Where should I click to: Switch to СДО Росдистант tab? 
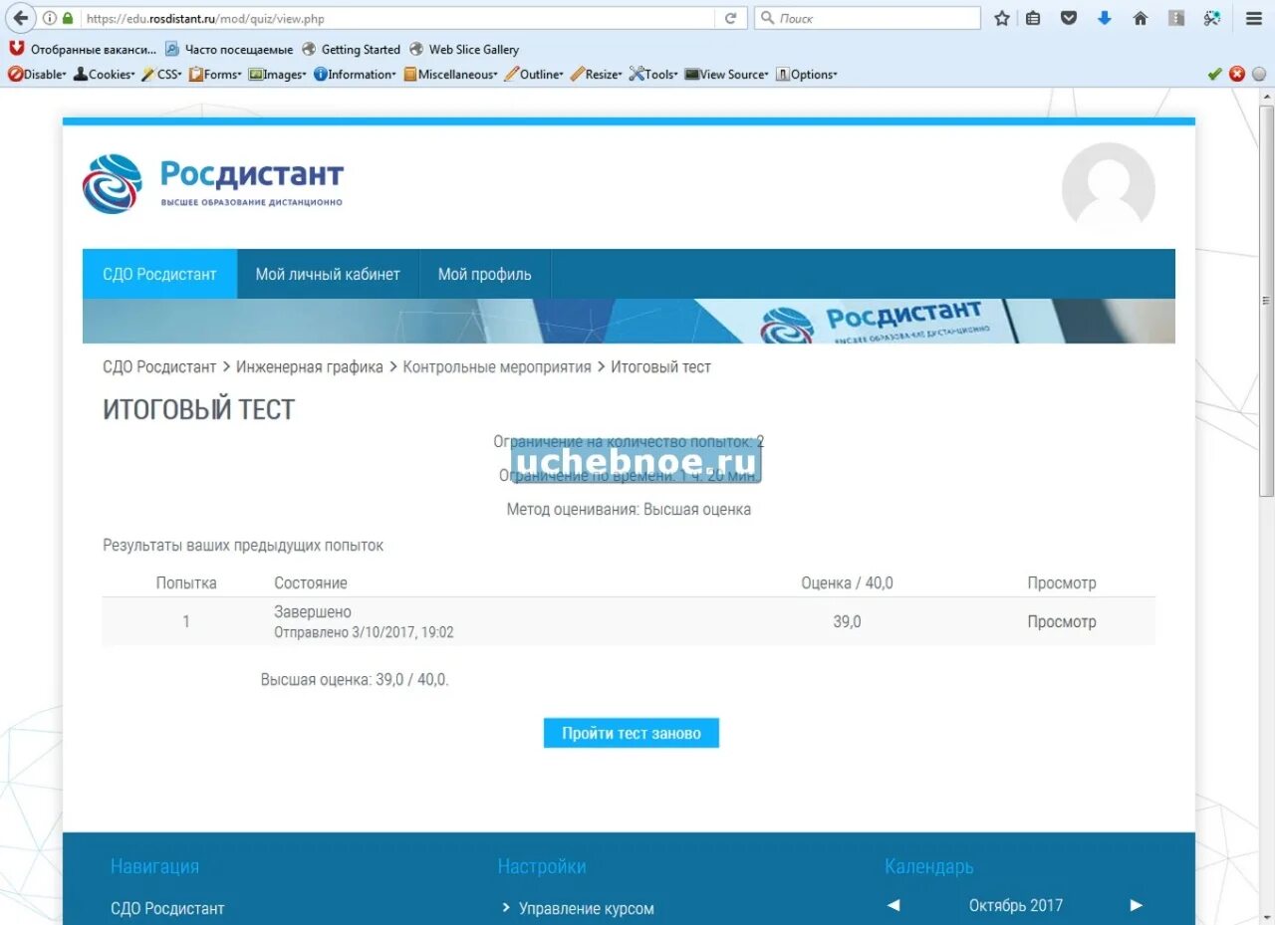[159, 274]
